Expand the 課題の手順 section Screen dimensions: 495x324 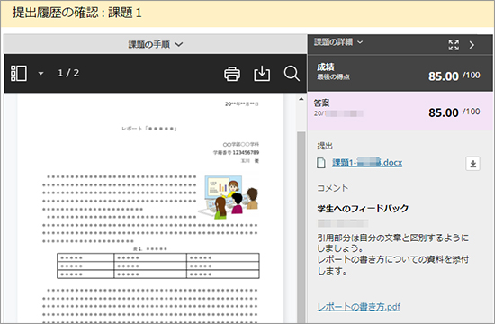click(156, 44)
